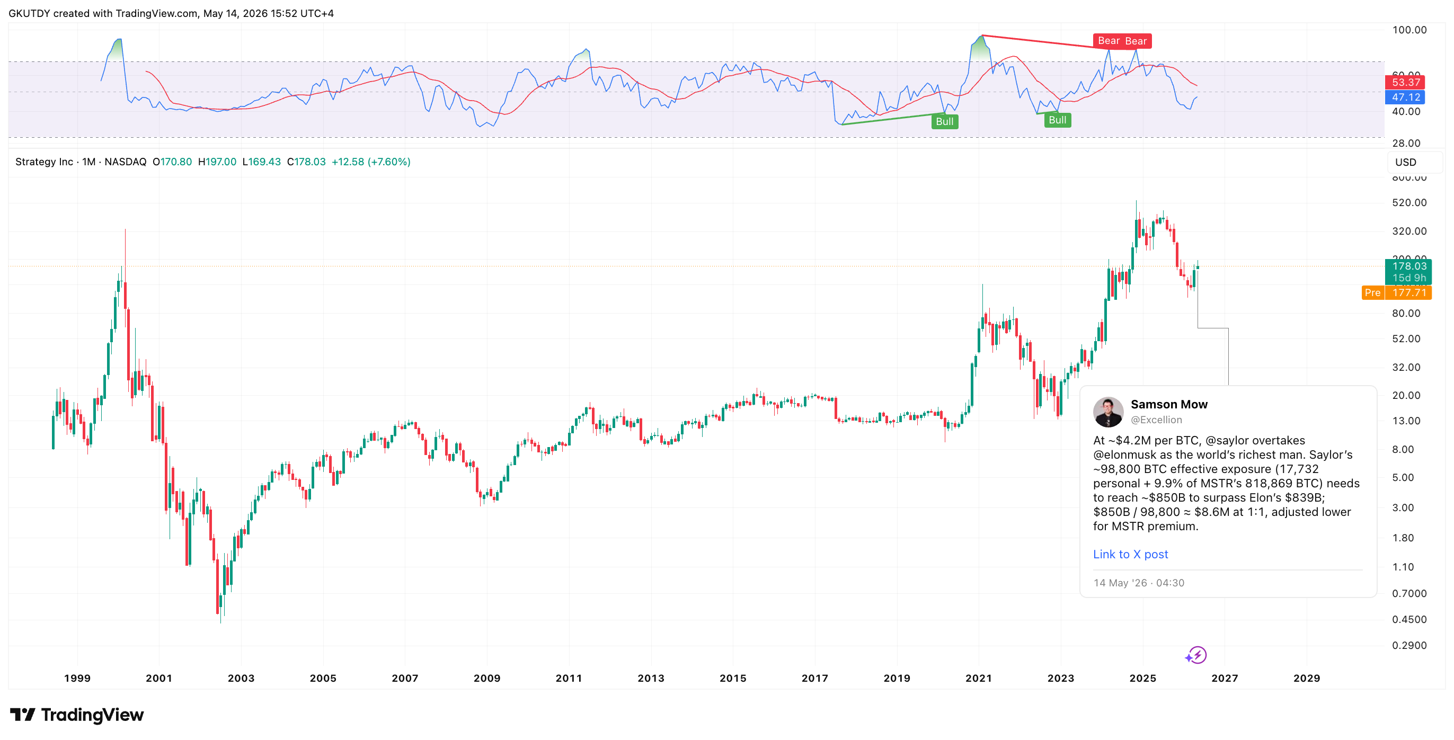The width and height of the screenshot is (1454, 740).
Task: Click the 32.00 price axis label
Action: (1406, 368)
